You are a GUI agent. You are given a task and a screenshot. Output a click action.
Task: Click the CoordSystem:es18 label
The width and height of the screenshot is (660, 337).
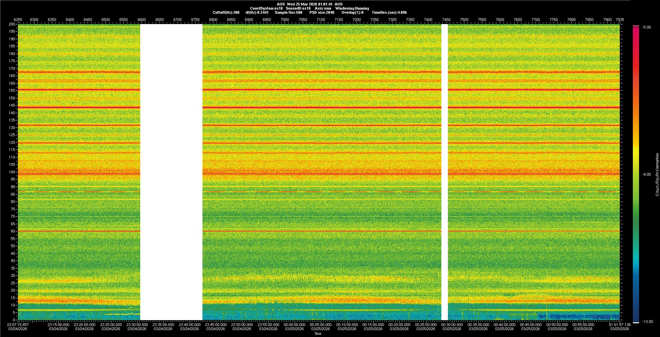[x=266, y=8]
